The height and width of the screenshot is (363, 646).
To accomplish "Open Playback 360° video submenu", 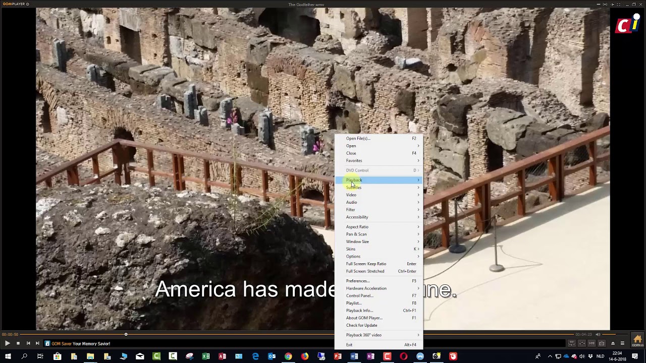I will point(379,335).
